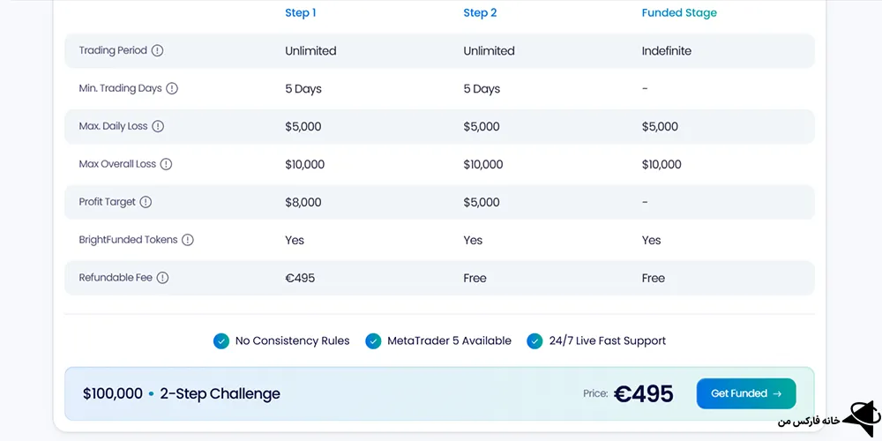Click the Trading Period info icon

coord(157,51)
